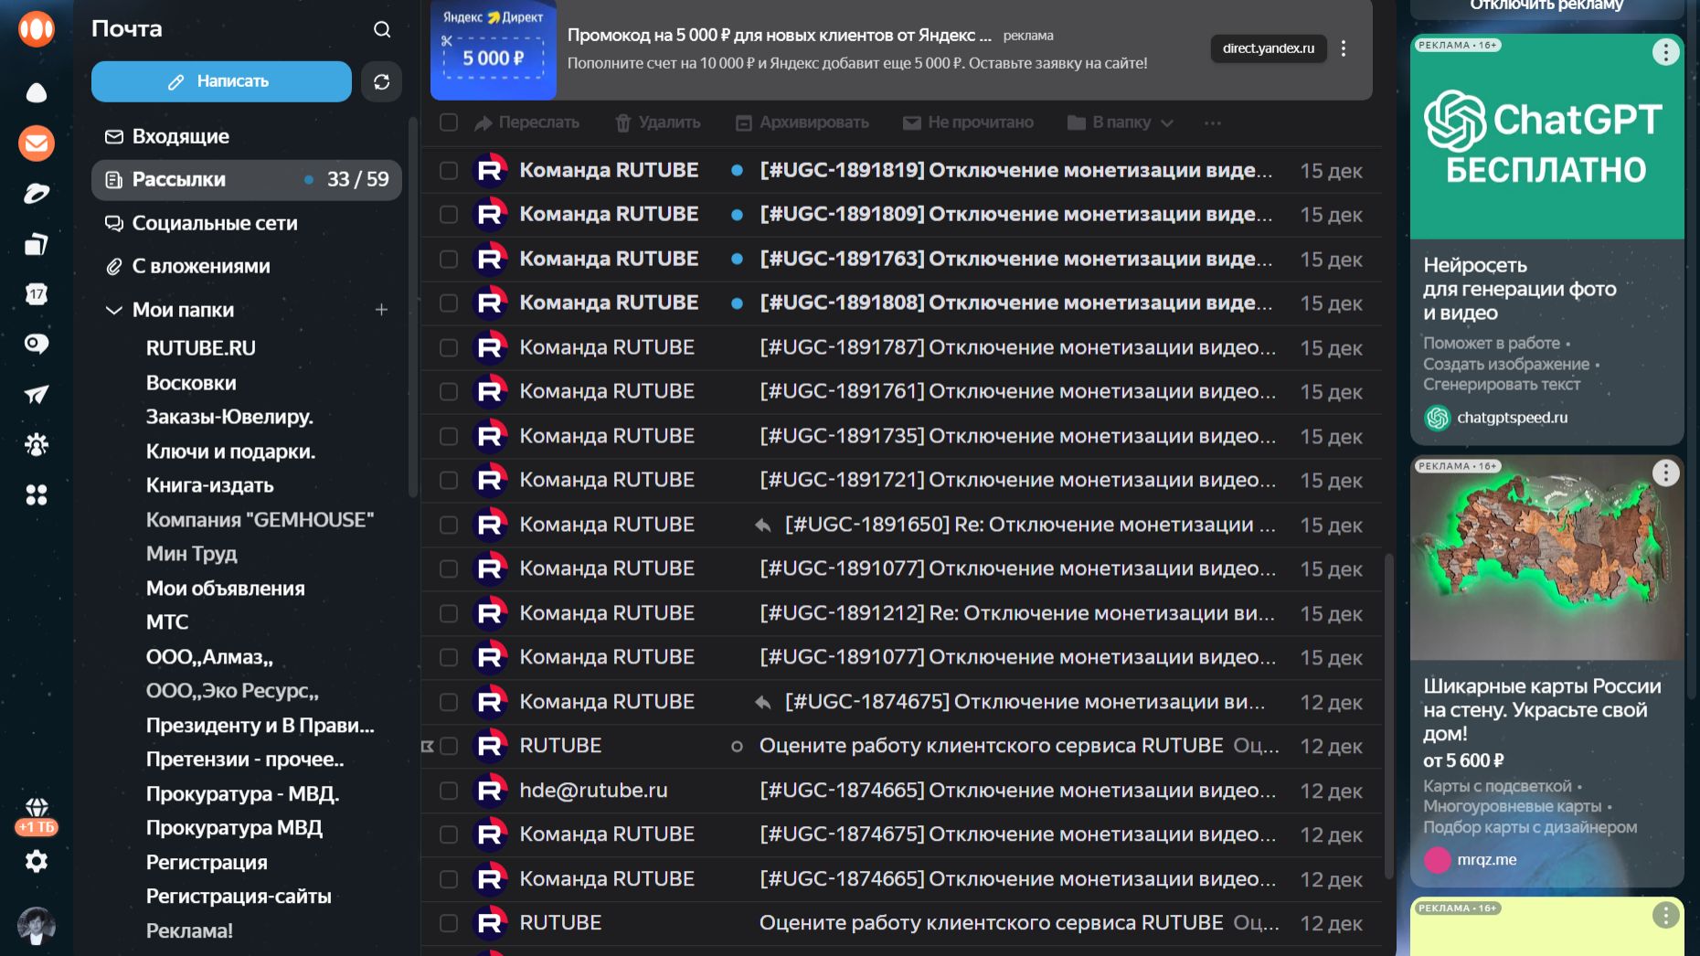Open the stacked documents icon in sidebar
The height and width of the screenshot is (956, 1700).
click(37, 244)
